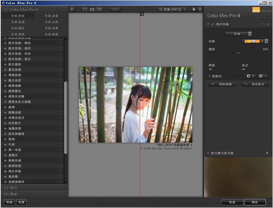Collapse the 相片风格 filter section triangle
The width and height of the screenshot is (273, 208).
point(208,24)
